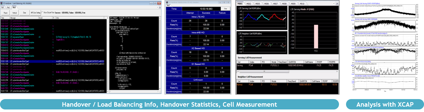Switch to the Re2 tab

8,8
